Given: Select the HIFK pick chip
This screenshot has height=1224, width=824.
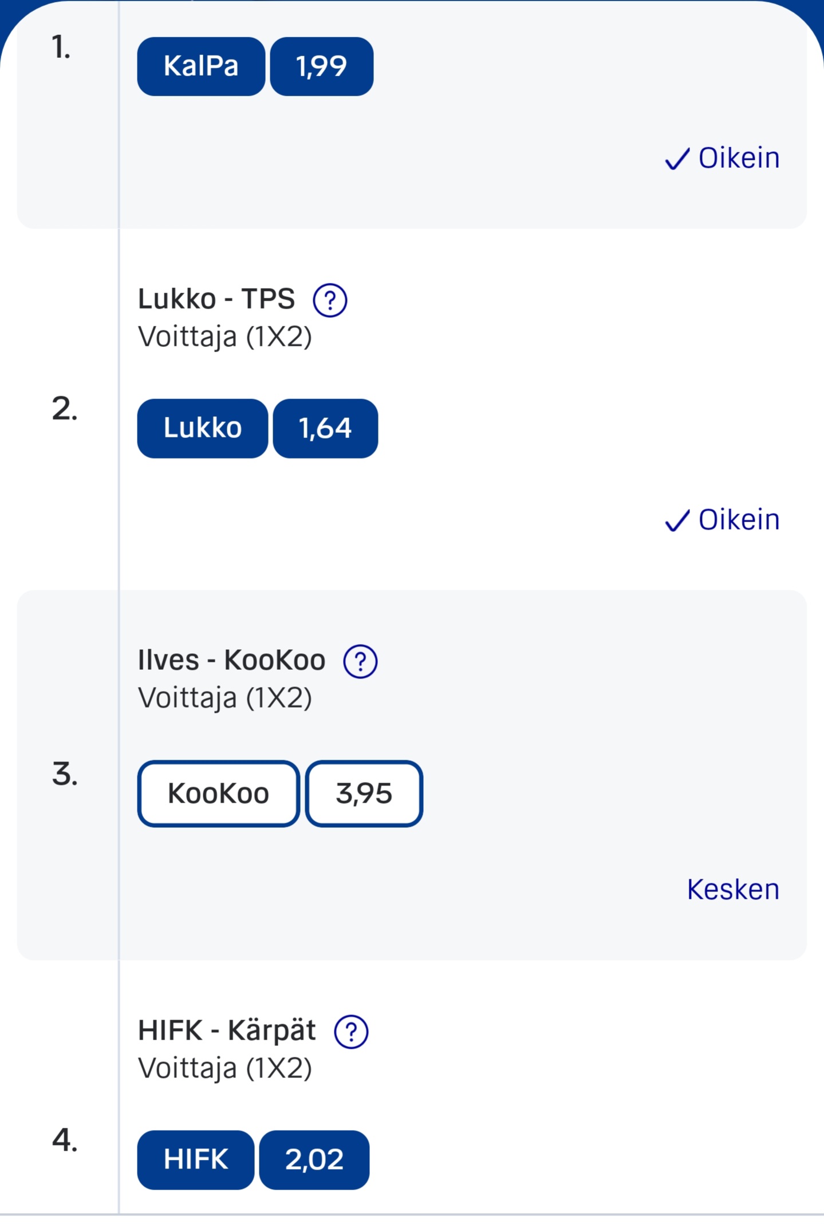Looking at the screenshot, I should [x=196, y=1159].
